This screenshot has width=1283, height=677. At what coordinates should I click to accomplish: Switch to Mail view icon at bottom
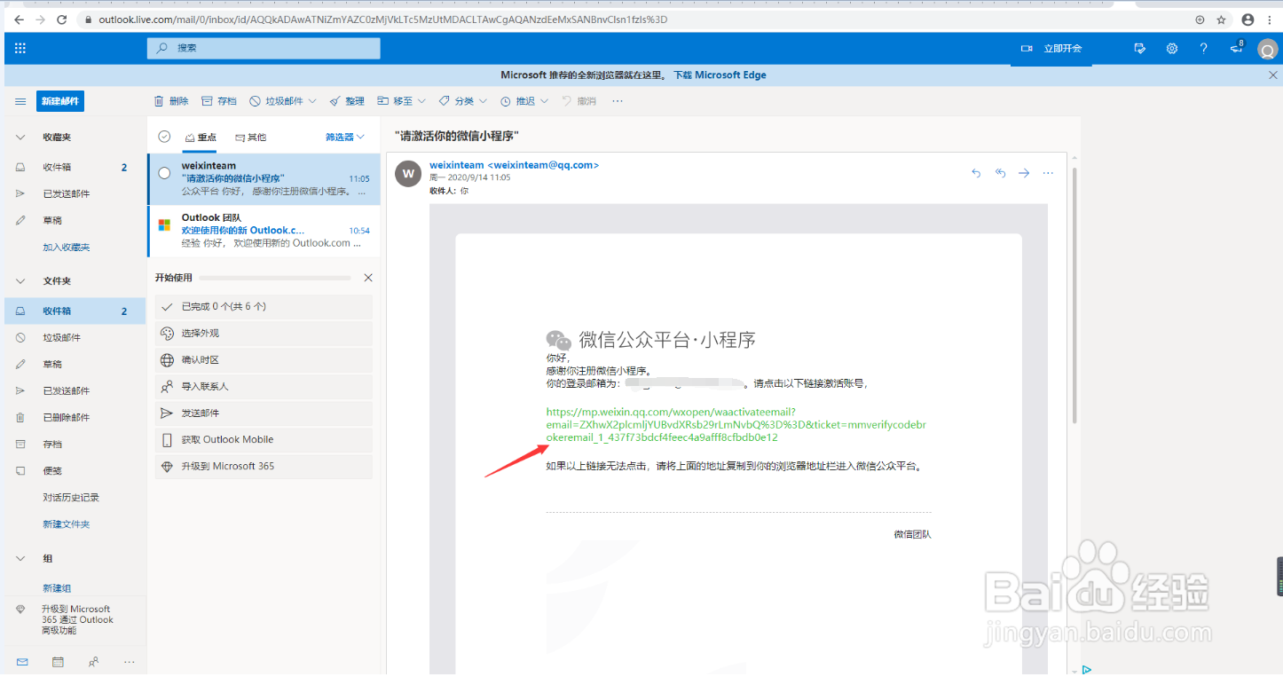pyautogui.click(x=22, y=662)
